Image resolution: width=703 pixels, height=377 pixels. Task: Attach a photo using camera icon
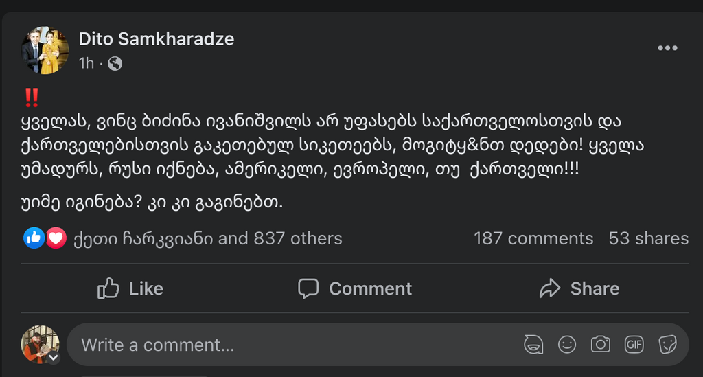[x=600, y=344]
